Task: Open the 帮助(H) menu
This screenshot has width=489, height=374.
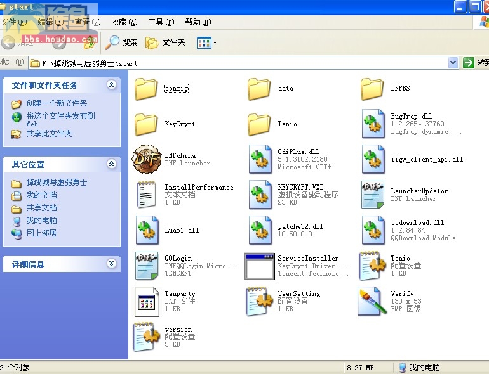Action: click(198, 22)
